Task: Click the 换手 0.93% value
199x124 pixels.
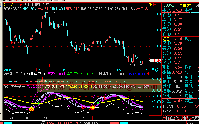Action: point(177,92)
